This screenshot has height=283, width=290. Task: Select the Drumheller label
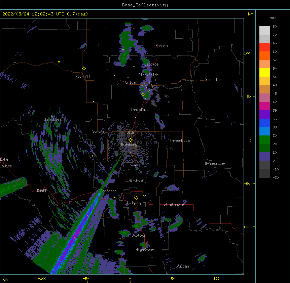click(215, 164)
